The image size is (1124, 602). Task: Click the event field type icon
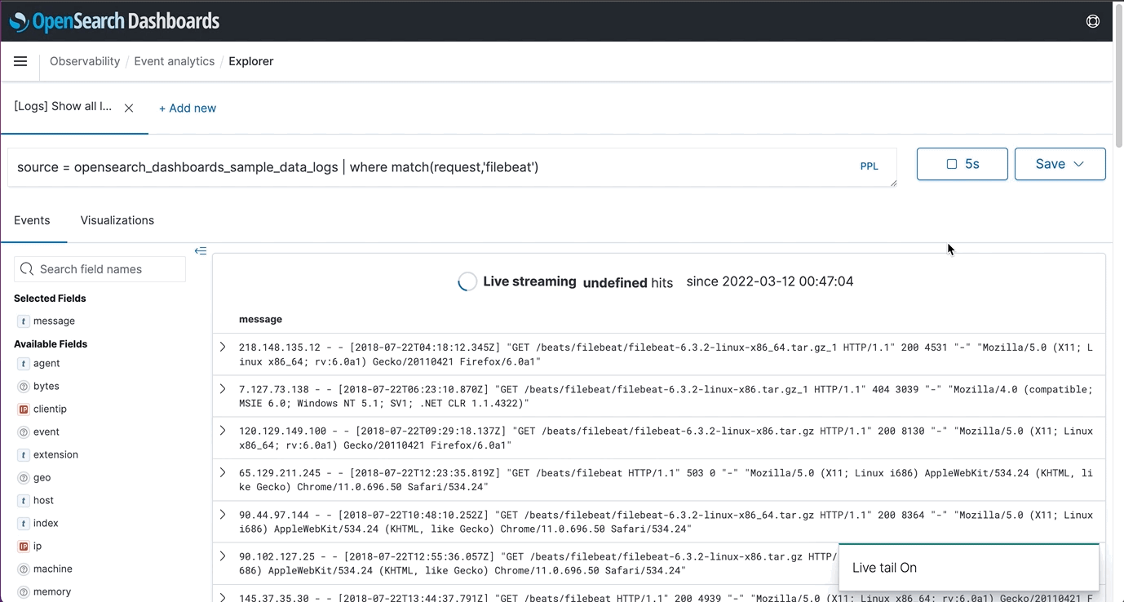pyautogui.click(x=24, y=432)
